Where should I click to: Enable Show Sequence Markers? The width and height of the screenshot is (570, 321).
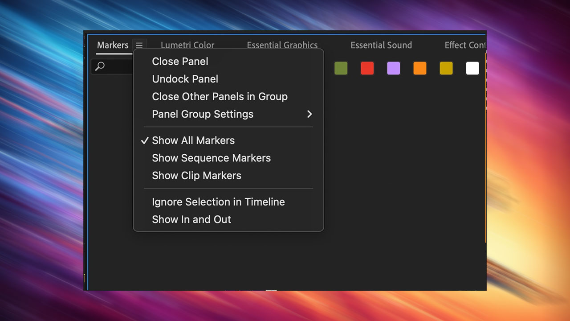click(212, 158)
